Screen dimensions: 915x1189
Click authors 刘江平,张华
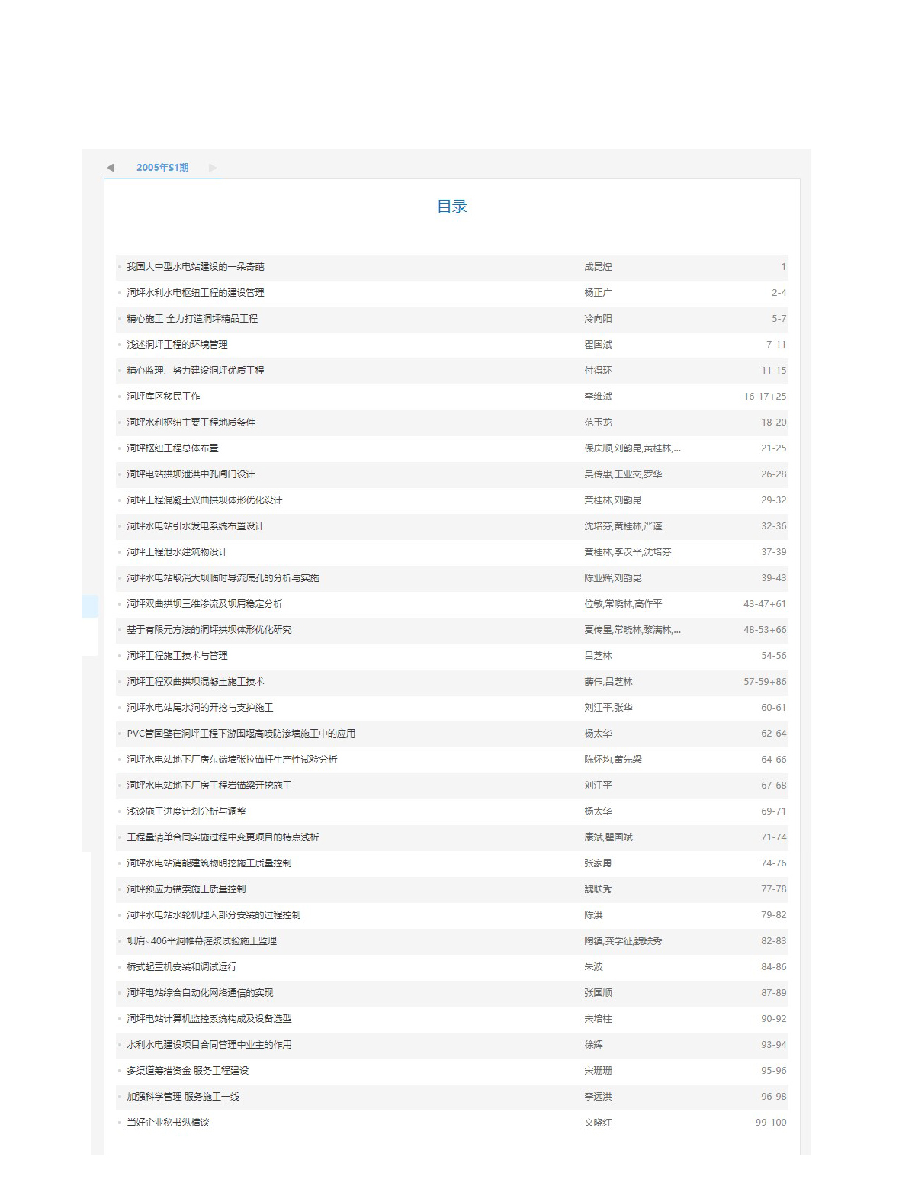pos(608,708)
